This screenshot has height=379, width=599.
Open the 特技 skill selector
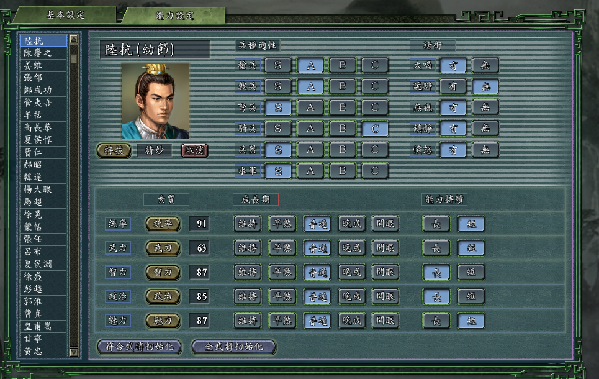114,150
